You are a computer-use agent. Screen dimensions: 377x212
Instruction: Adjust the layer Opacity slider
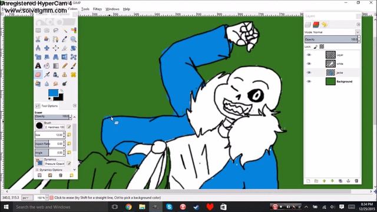(331, 39)
